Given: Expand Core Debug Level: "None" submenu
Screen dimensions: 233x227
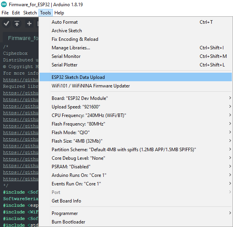Looking at the screenshot, I should [x=136, y=158].
